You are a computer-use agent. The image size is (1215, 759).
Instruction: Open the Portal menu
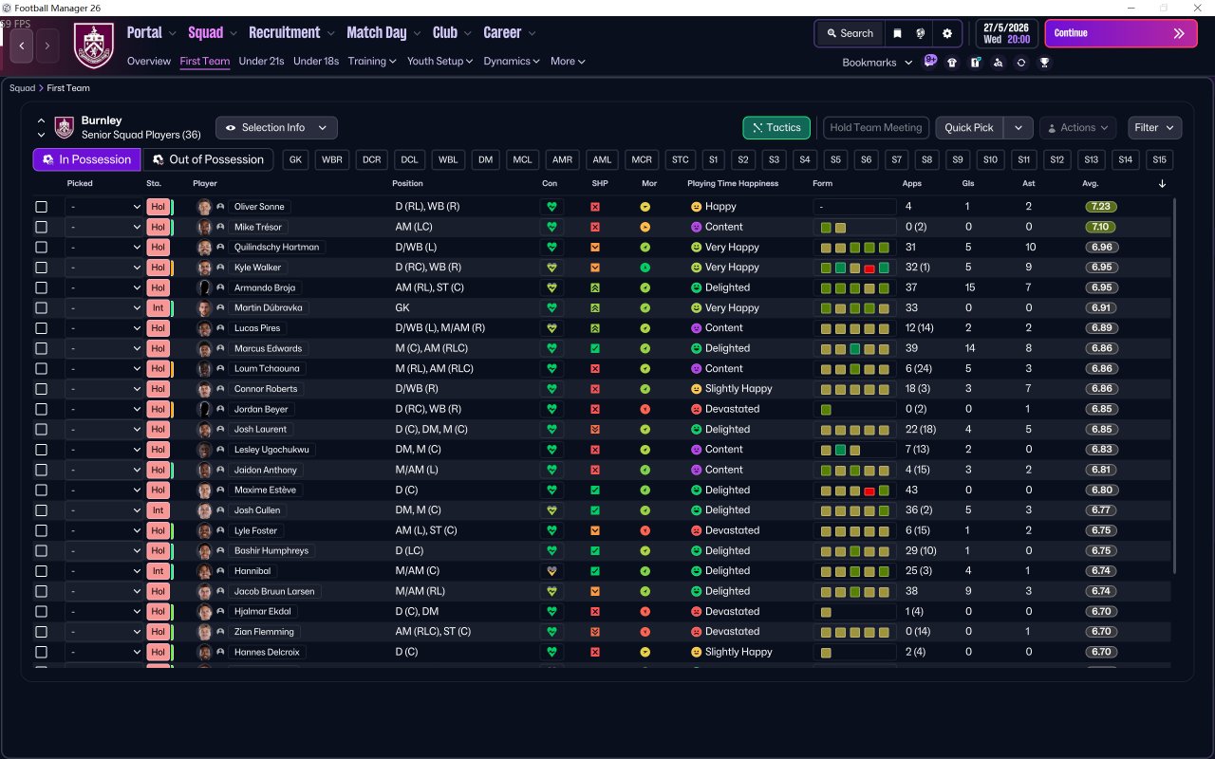pyautogui.click(x=152, y=33)
